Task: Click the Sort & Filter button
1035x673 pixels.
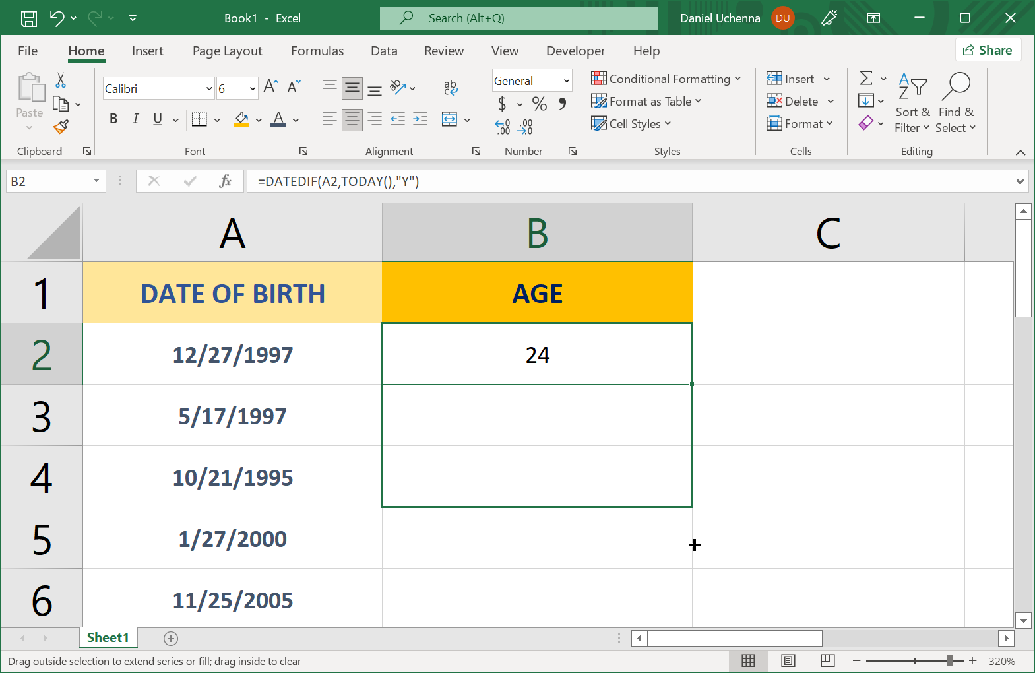Action: pos(912,104)
